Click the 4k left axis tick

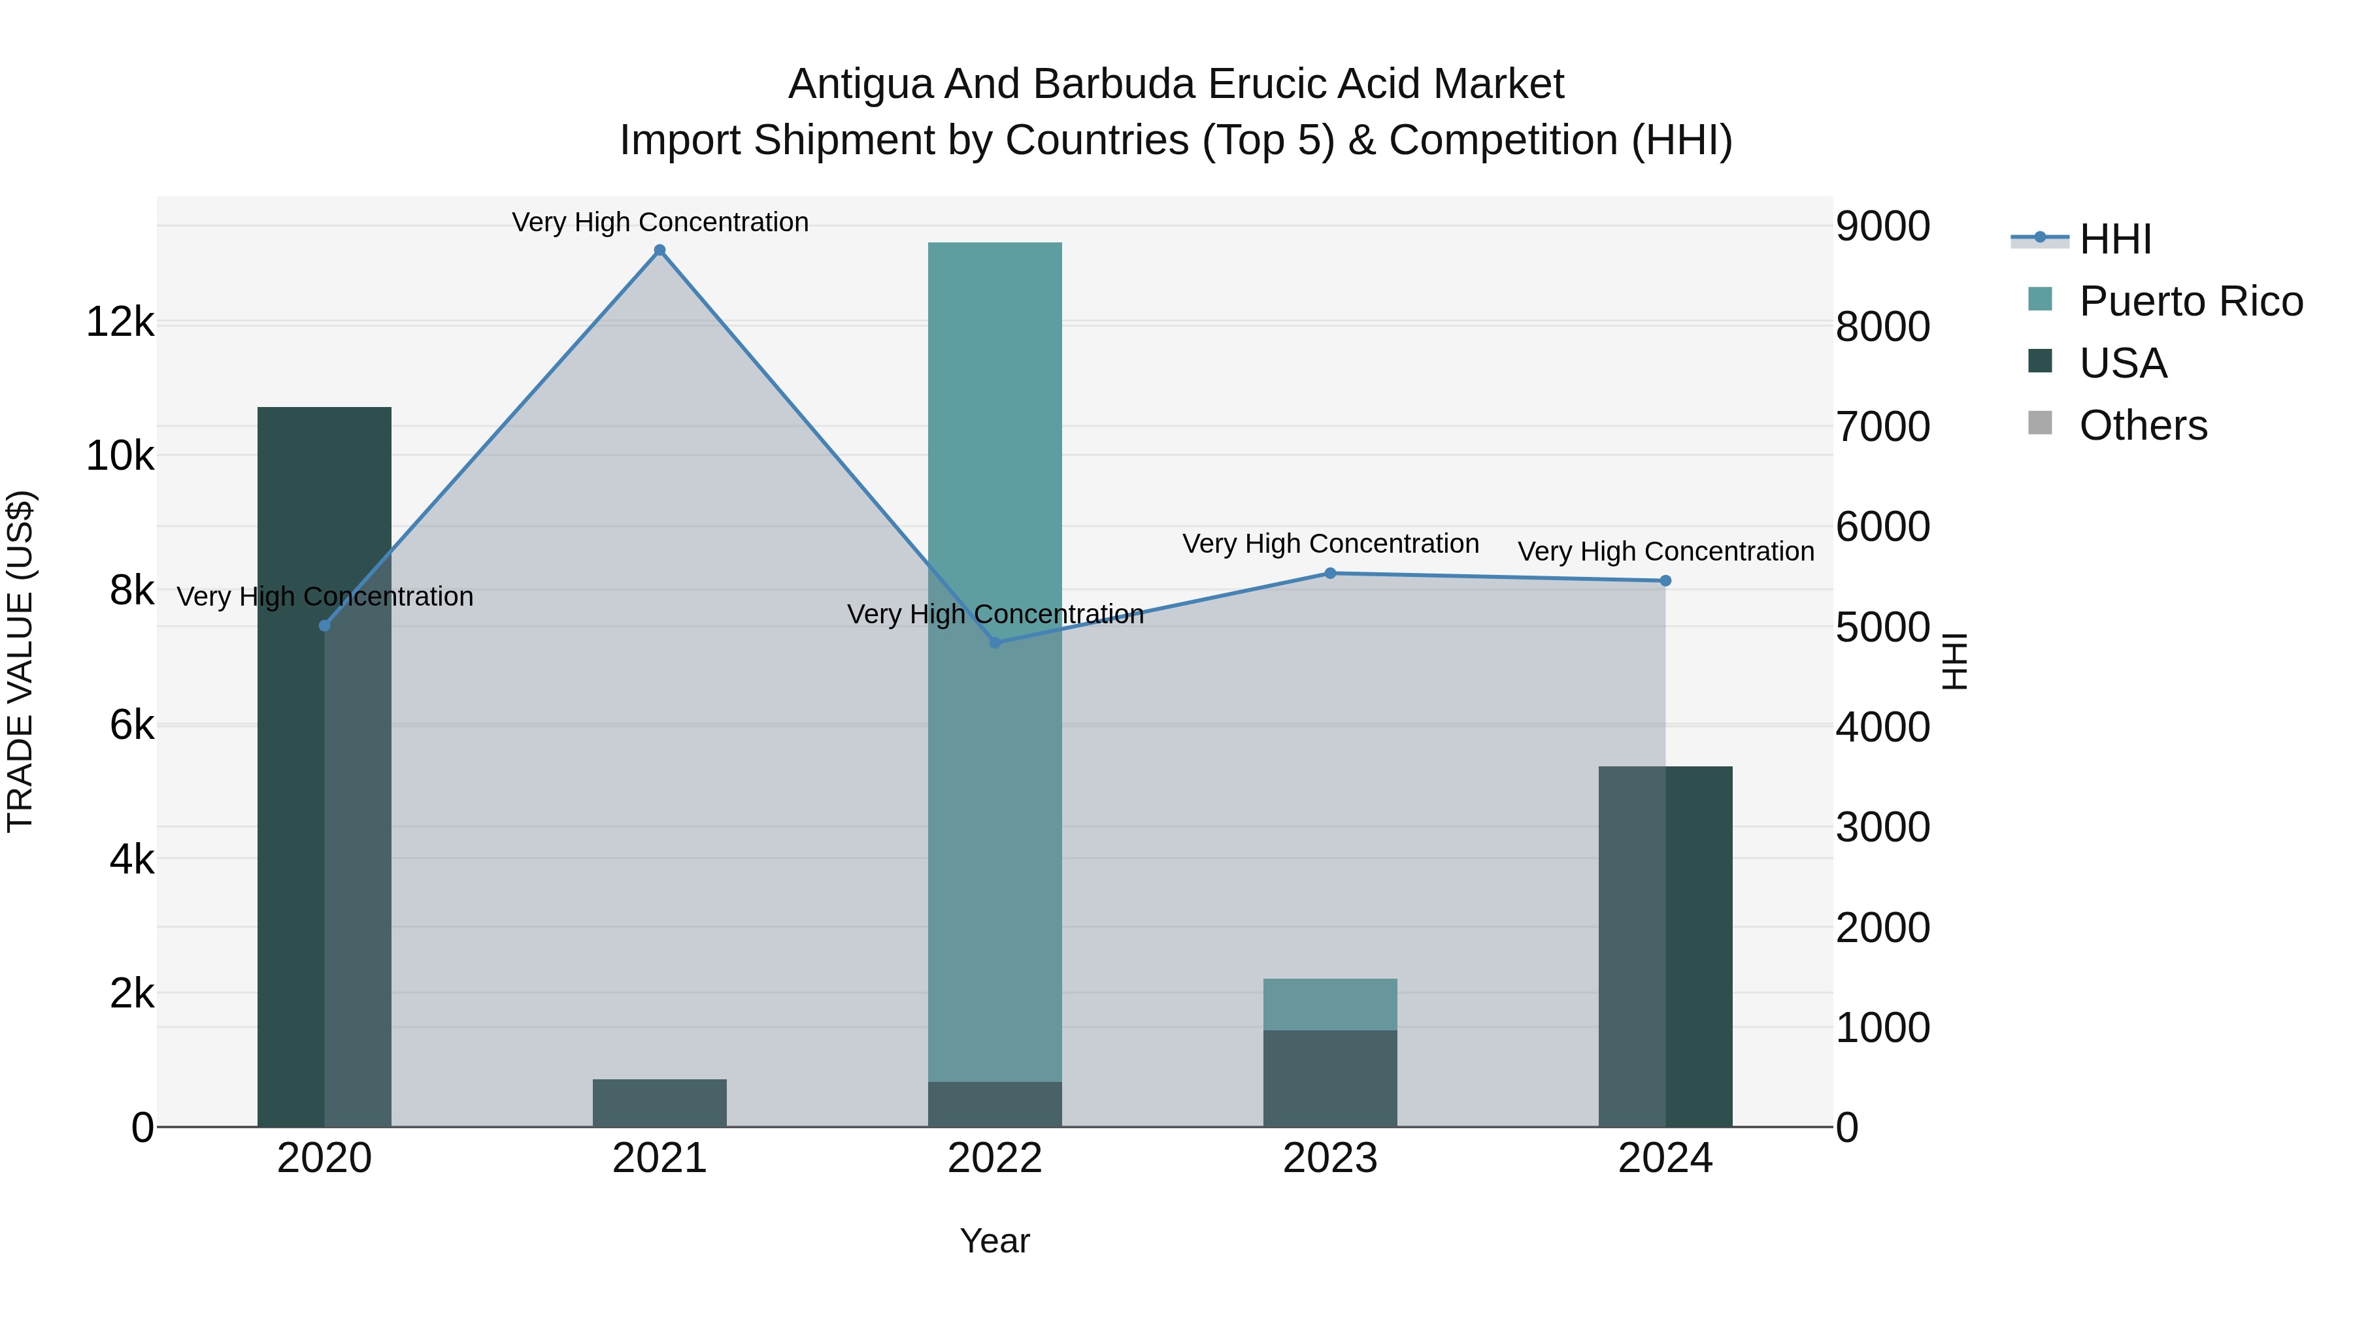click(x=131, y=859)
